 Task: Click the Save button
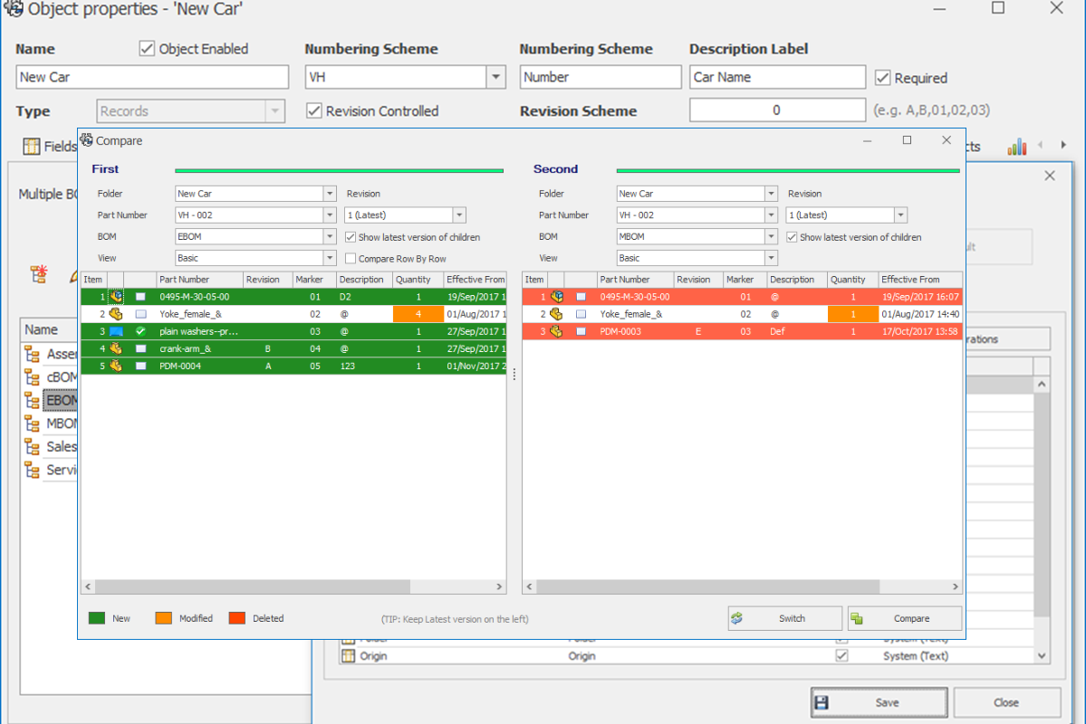879,702
